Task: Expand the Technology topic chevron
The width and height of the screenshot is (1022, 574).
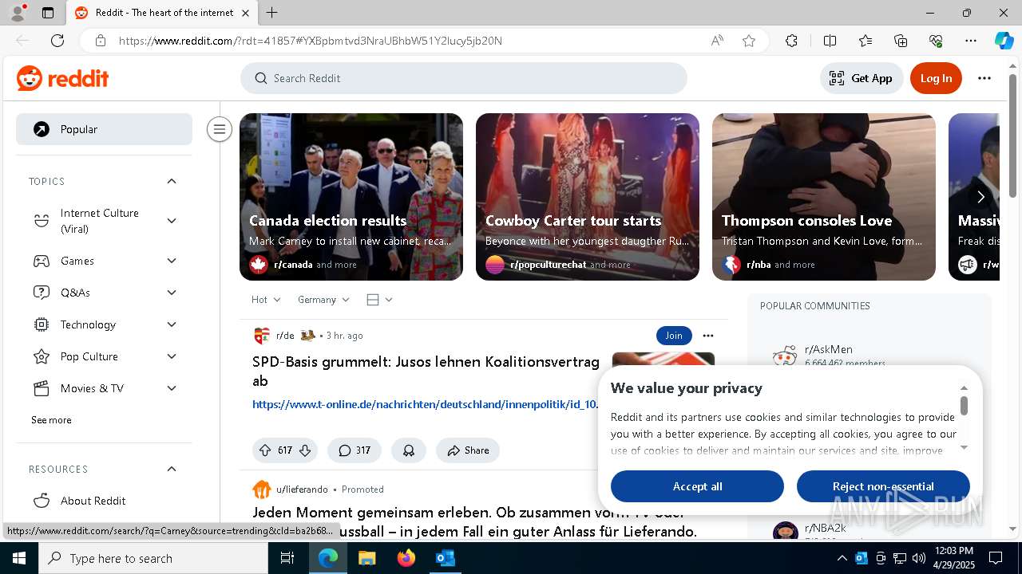Action: pos(172,324)
